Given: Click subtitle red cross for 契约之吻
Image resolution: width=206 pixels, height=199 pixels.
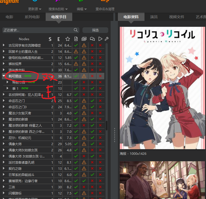Looking at the screenshot, I should [x=92, y=168].
